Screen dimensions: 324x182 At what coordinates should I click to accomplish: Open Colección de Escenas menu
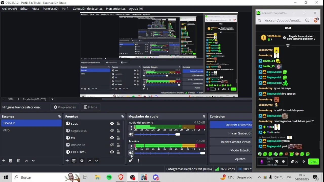point(88,9)
